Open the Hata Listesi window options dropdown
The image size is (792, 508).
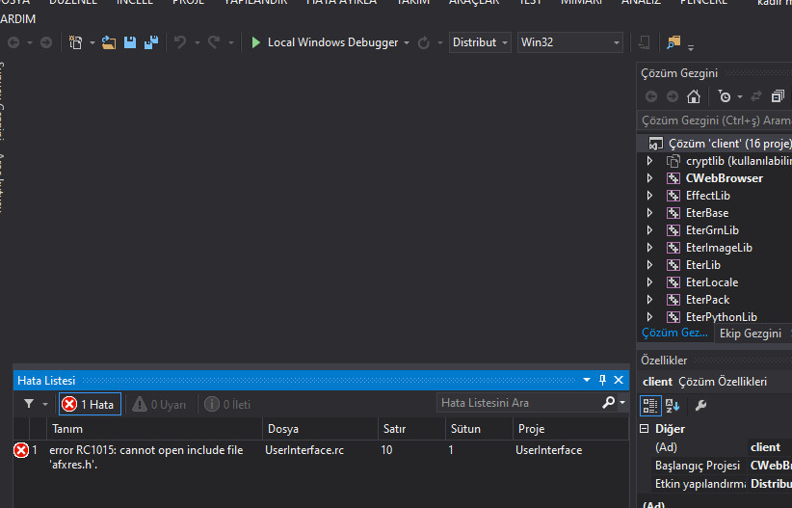[x=587, y=380]
